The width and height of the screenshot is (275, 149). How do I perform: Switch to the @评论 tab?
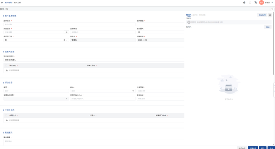coord(195,15)
